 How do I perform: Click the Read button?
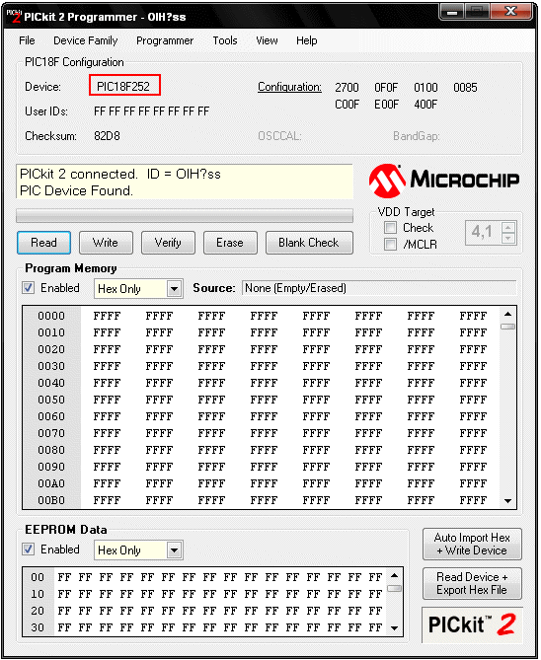click(x=43, y=243)
